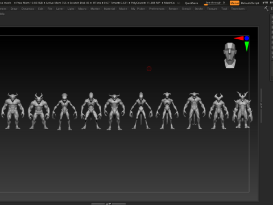Open the My Picker menu
The image size is (273, 205).
[138, 9]
